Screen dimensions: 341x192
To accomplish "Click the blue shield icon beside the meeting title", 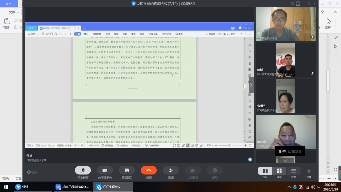I will click(133, 3).
